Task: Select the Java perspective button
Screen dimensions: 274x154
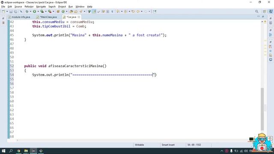Action: pyautogui.click(x=271, y=12)
